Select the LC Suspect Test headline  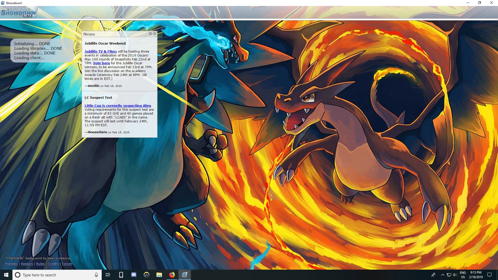(x=98, y=97)
